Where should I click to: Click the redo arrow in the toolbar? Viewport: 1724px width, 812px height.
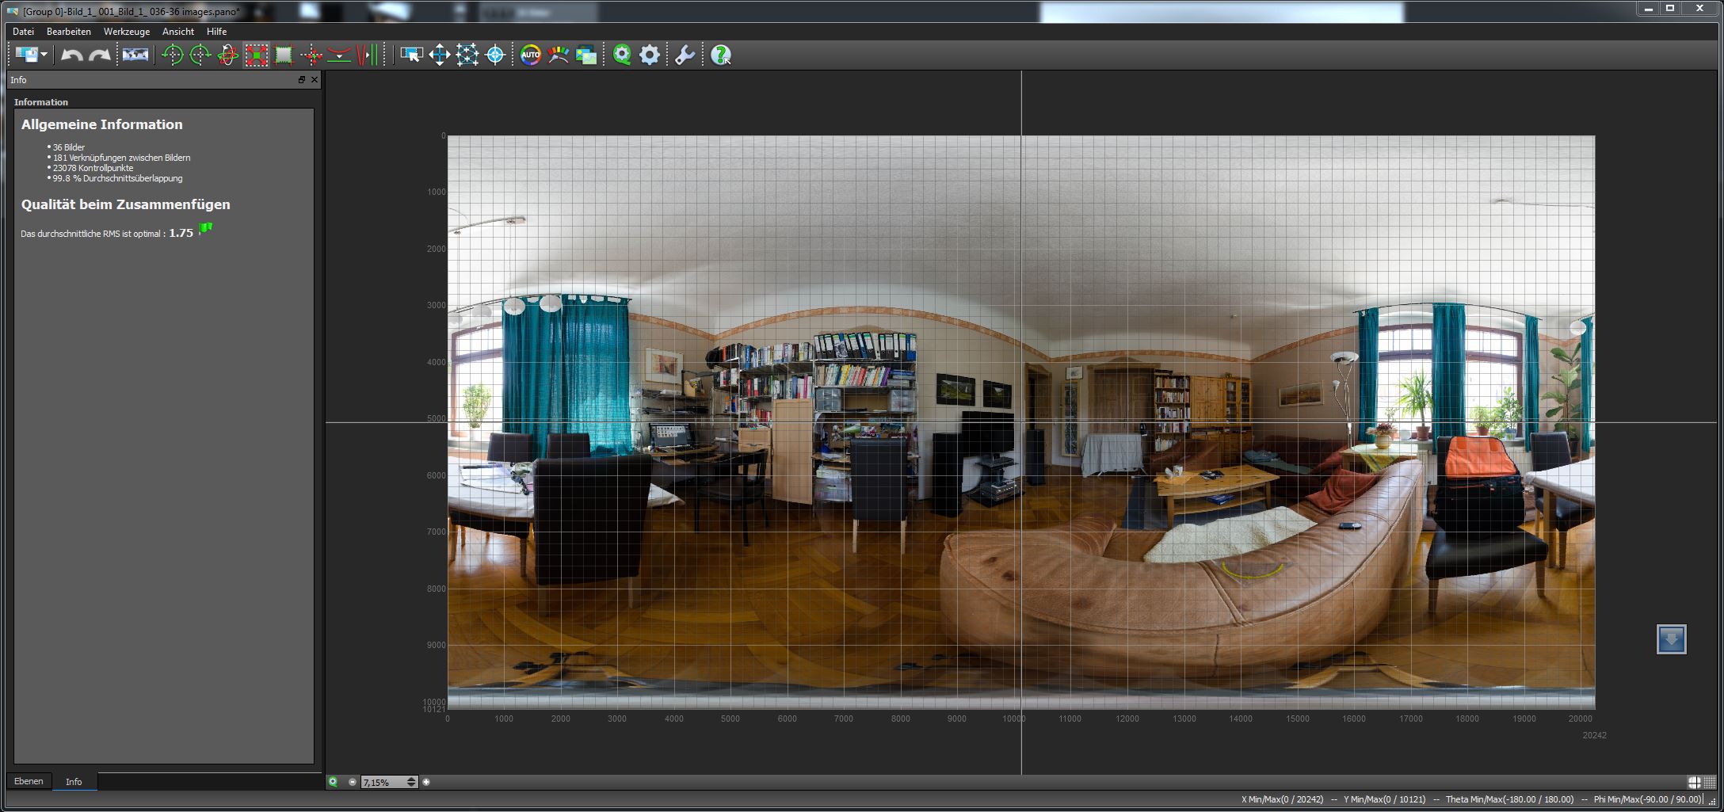(100, 55)
